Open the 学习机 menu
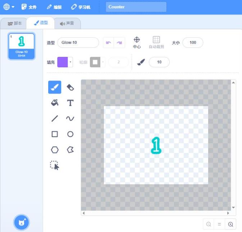The image size is (242, 232). pos(81,7)
